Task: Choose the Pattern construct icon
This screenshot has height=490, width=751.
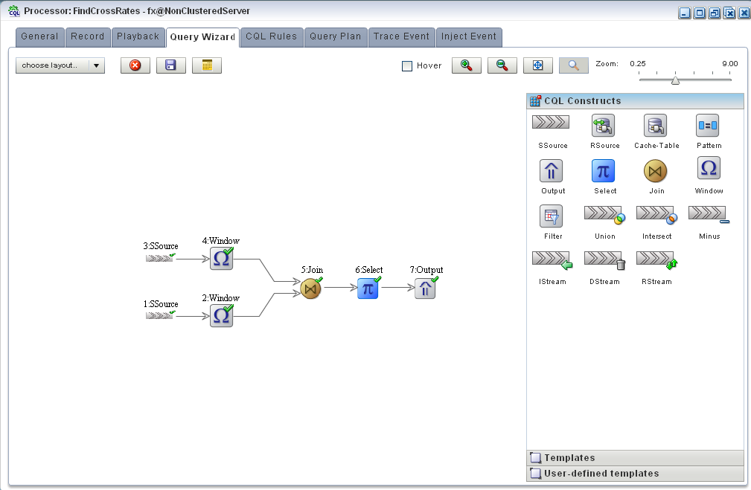Action: click(x=707, y=126)
